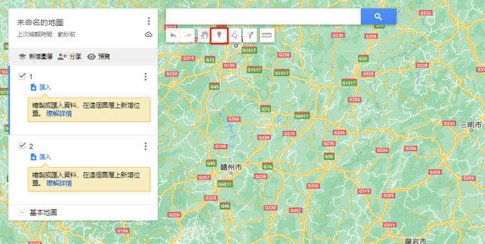Click 匯入 link under layer 2
This screenshot has width=485, height=244.
tap(45, 157)
